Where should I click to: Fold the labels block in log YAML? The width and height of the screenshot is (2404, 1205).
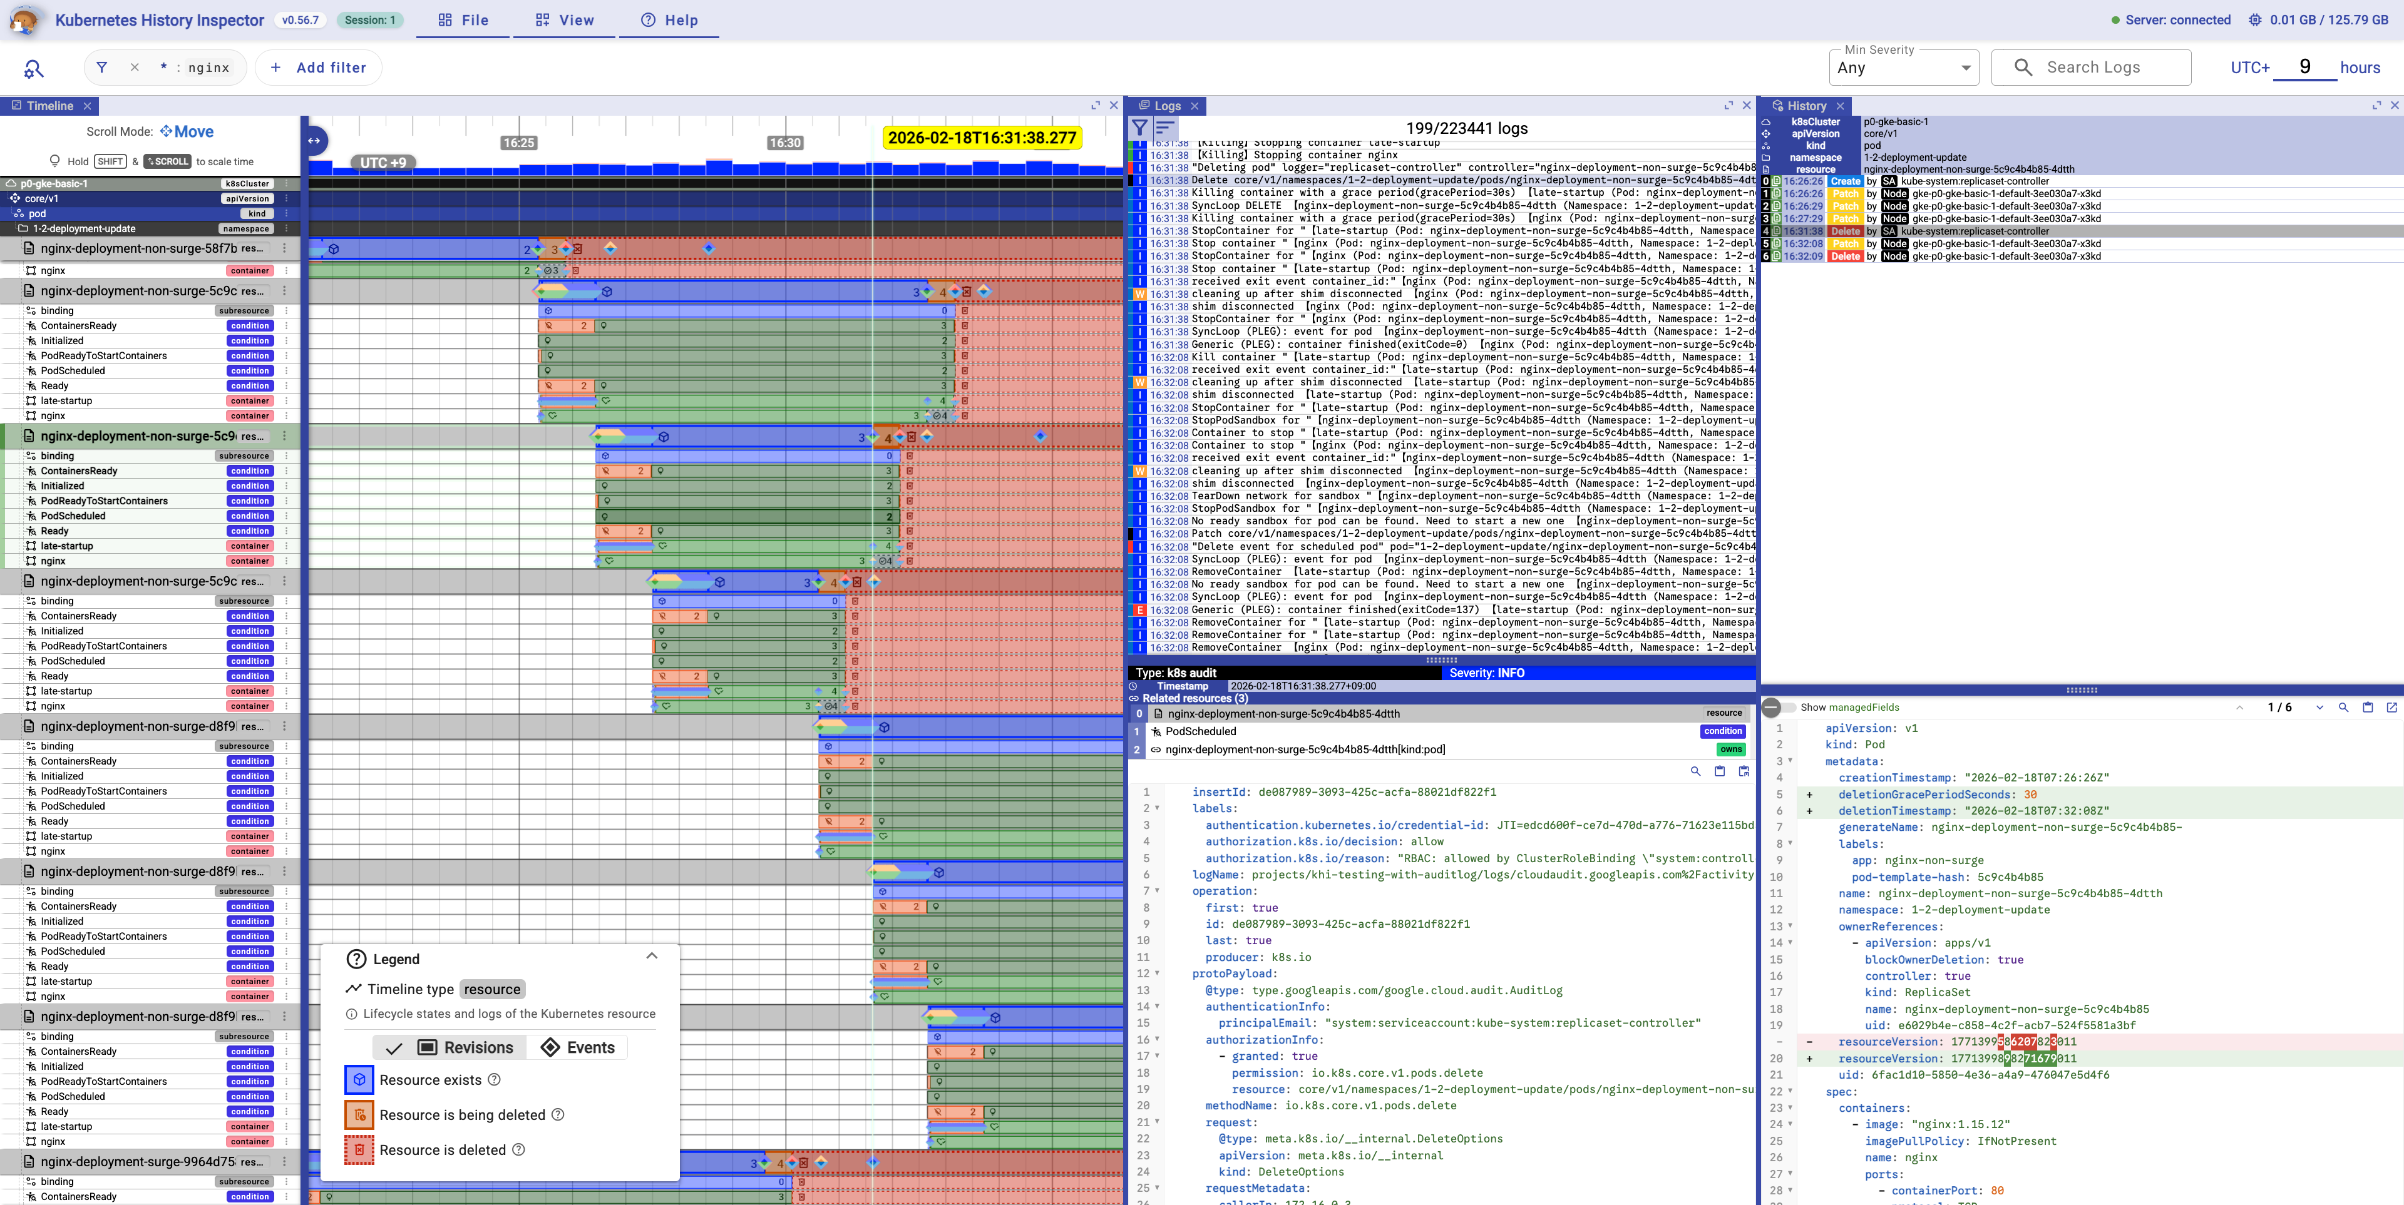1157,808
